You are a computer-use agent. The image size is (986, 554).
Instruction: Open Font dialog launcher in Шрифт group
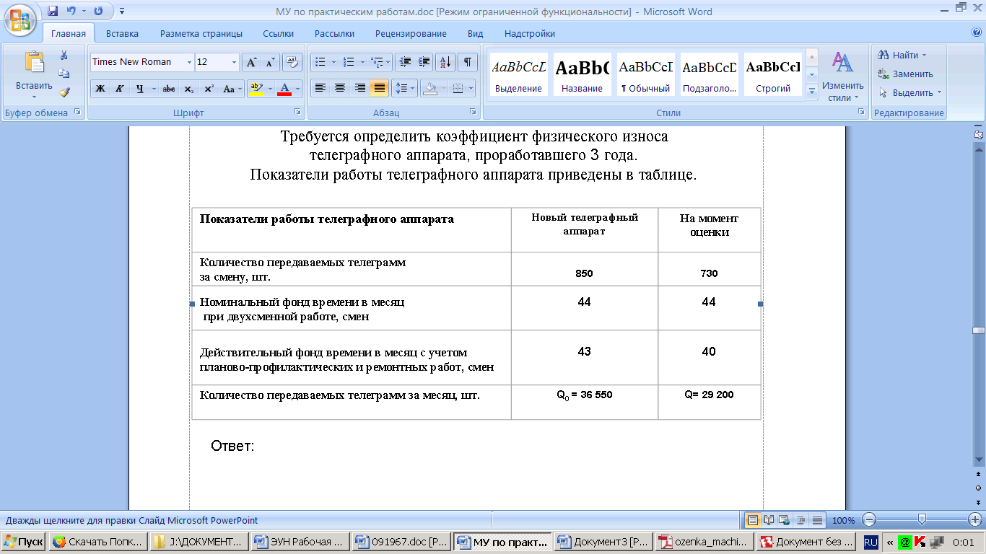coord(297,112)
